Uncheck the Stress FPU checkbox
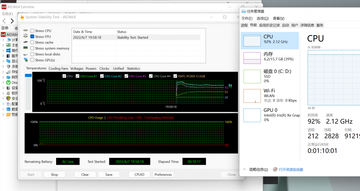This screenshot has height=191, width=360. pyautogui.click(x=32, y=36)
